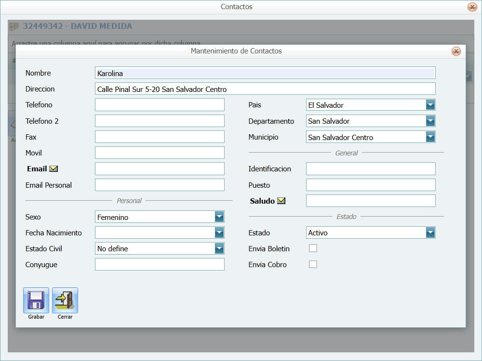Click into the Nombre text field
The image size is (482, 361).
coord(265,73)
